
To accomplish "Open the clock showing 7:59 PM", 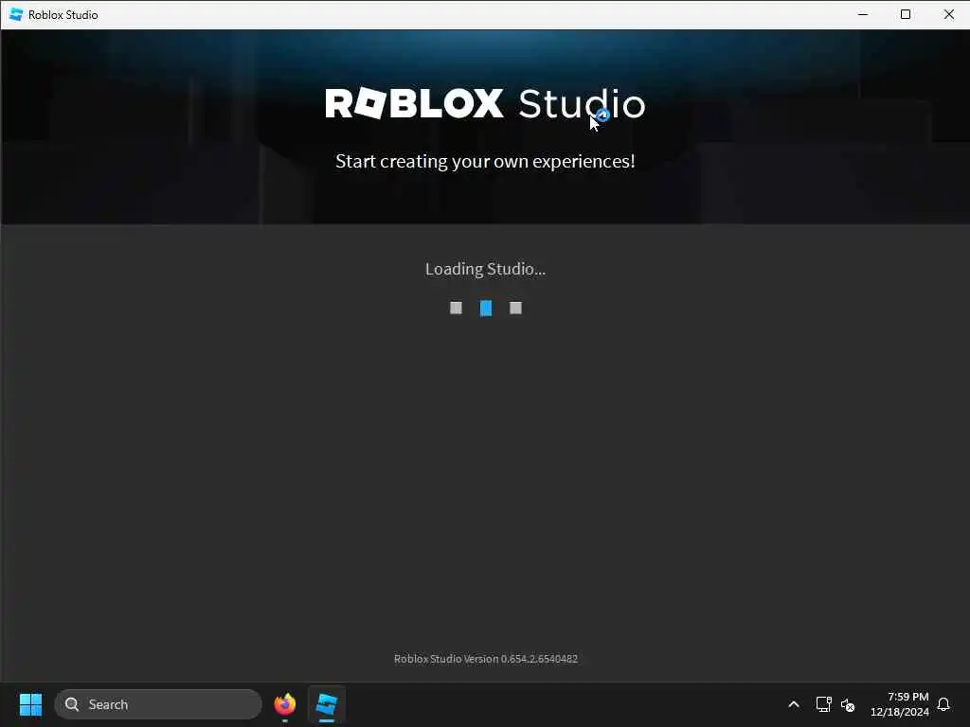I will (x=900, y=704).
